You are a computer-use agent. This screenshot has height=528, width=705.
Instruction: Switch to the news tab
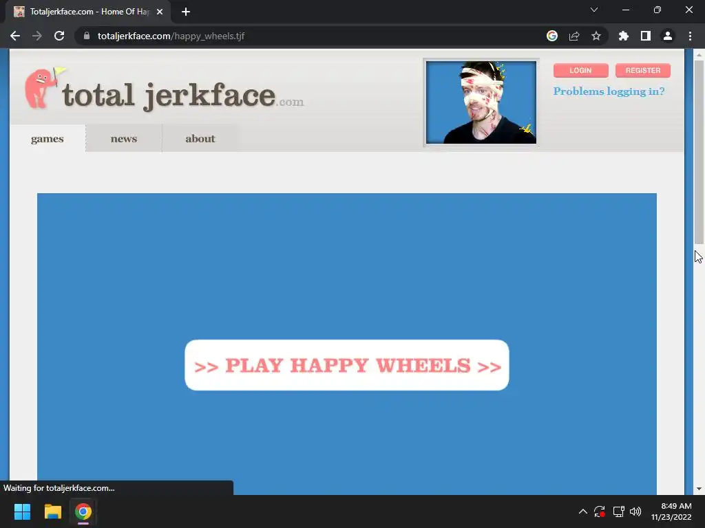pyautogui.click(x=124, y=139)
